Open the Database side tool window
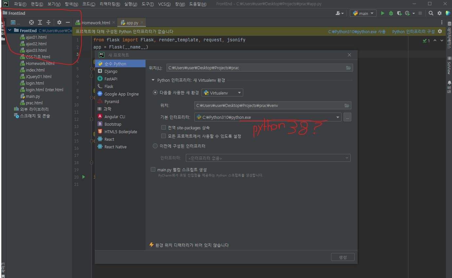The width and height of the screenshot is (452, 278). (449, 35)
